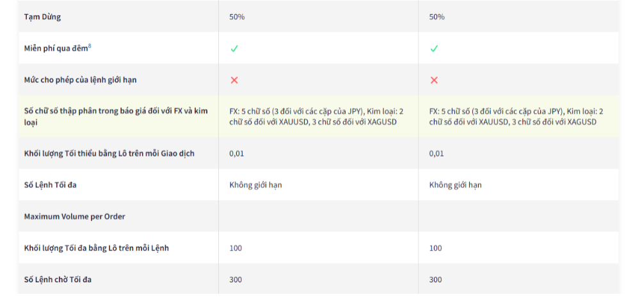Click the red cross in the middle column
The image size is (640, 297).
point(234,80)
